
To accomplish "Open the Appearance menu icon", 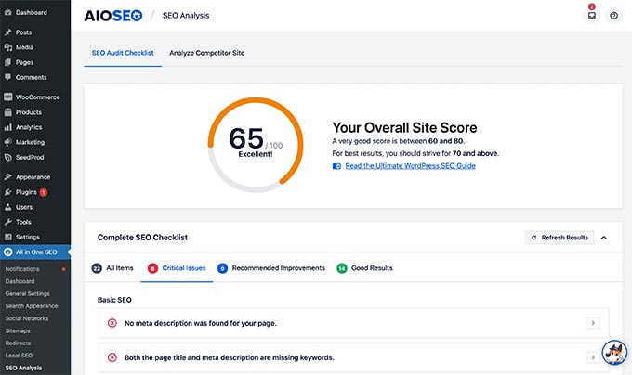I will (7, 176).
